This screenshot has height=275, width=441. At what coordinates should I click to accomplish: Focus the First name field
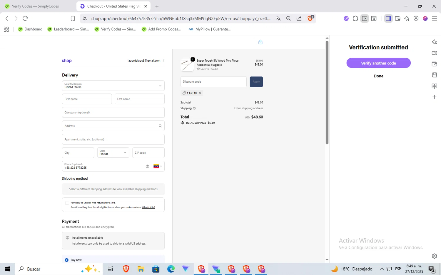pyautogui.click(x=87, y=99)
